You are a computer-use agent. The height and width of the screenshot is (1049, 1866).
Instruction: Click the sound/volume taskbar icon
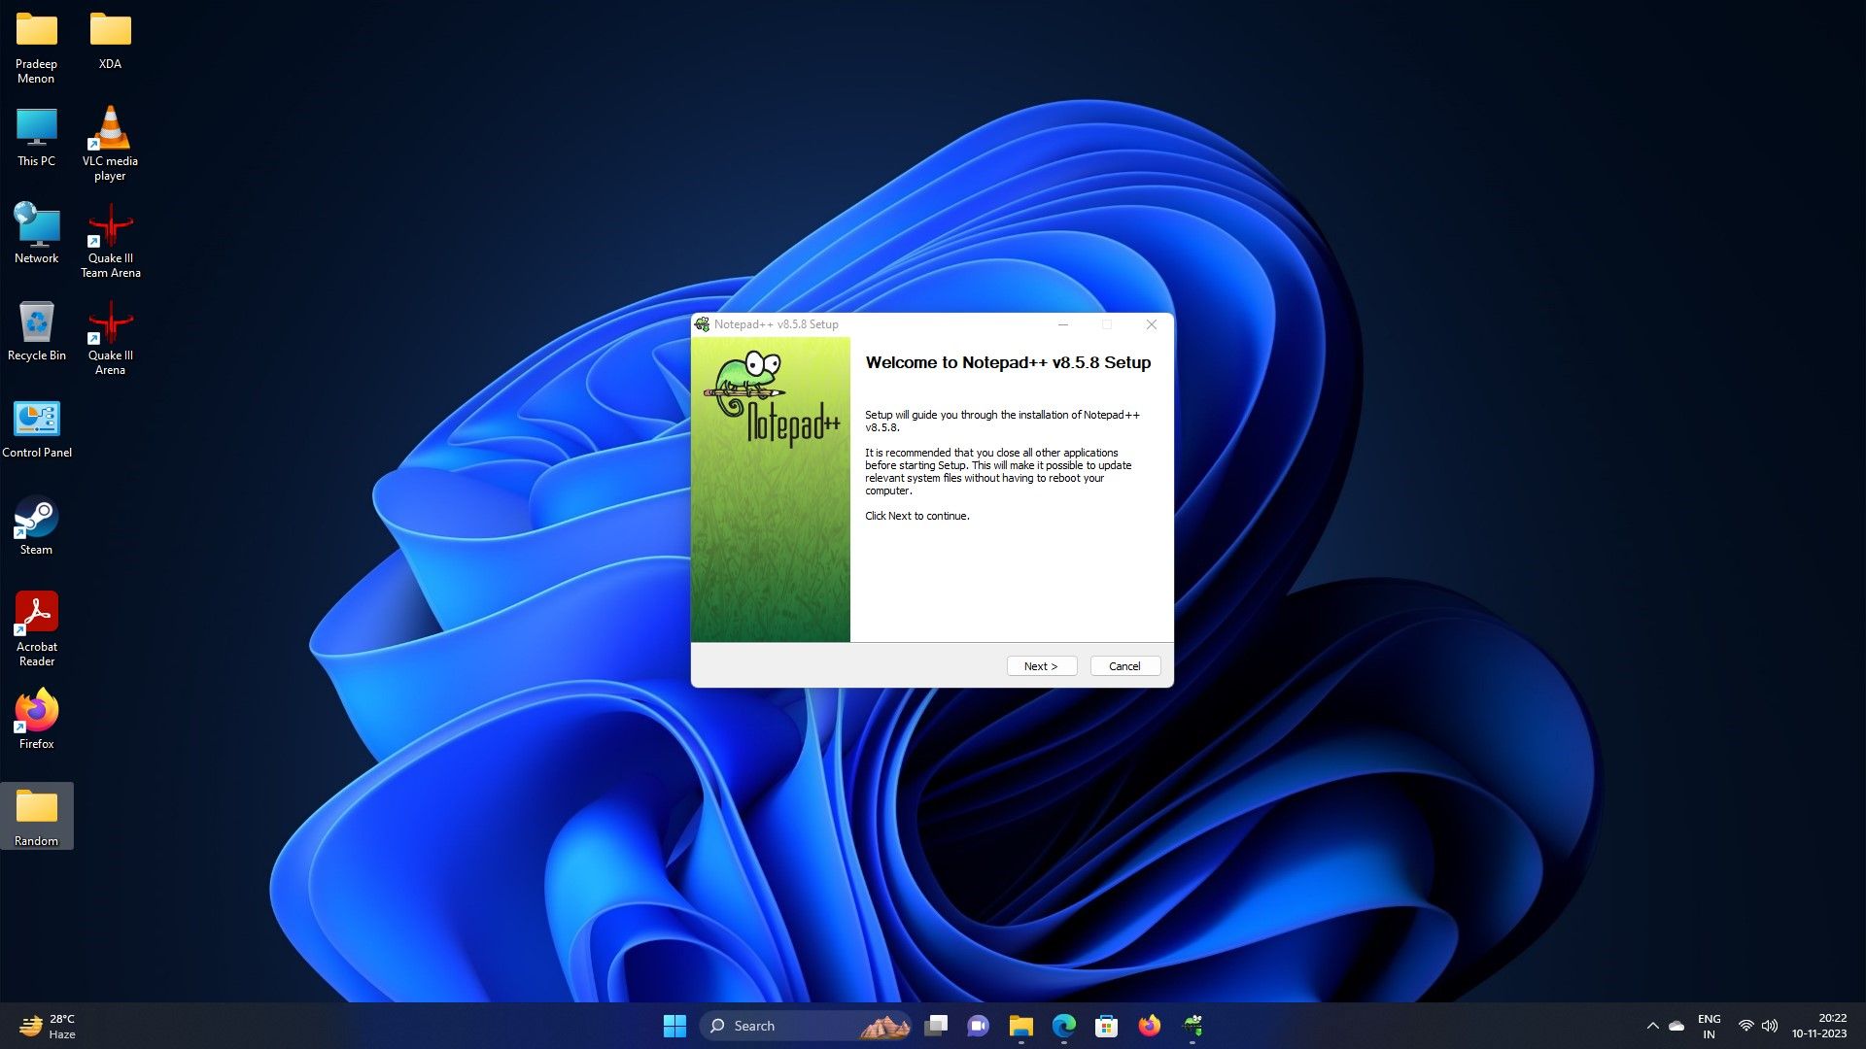(1771, 1026)
